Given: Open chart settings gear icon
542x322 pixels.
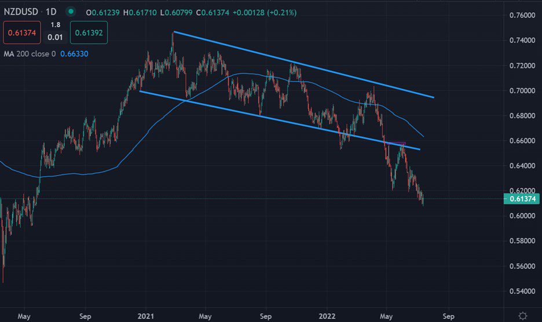Looking at the screenshot, I should click(x=523, y=316).
